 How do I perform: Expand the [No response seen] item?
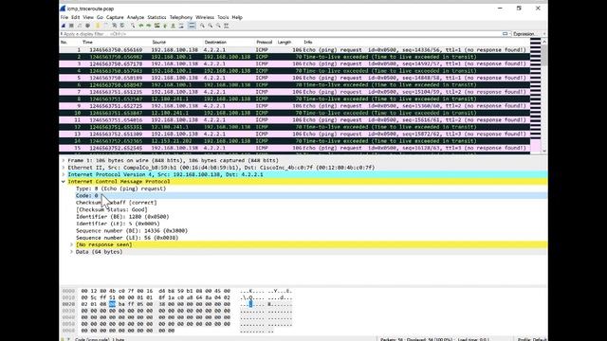point(71,244)
